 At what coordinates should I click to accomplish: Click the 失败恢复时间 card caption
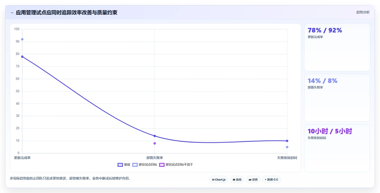click(x=317, y=138)
